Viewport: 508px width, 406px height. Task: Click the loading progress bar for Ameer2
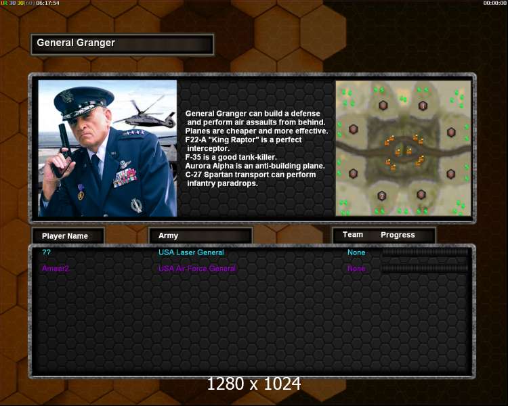tap(425, 268)
